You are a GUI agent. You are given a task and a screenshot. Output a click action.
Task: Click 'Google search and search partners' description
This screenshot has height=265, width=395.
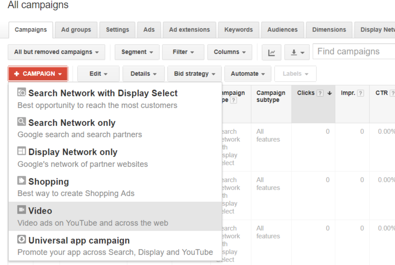[80, 135]
